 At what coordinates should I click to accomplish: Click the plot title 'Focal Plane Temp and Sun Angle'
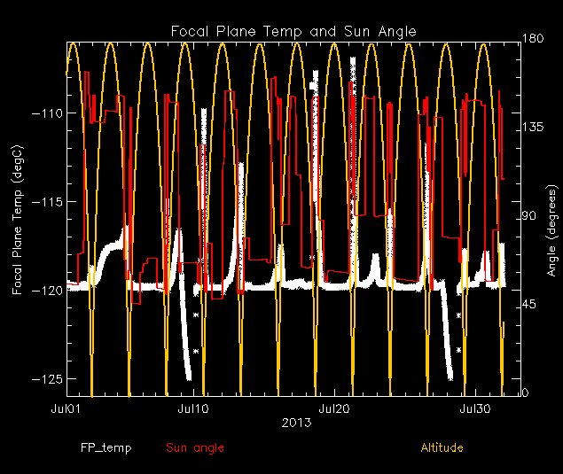[293, 32]
